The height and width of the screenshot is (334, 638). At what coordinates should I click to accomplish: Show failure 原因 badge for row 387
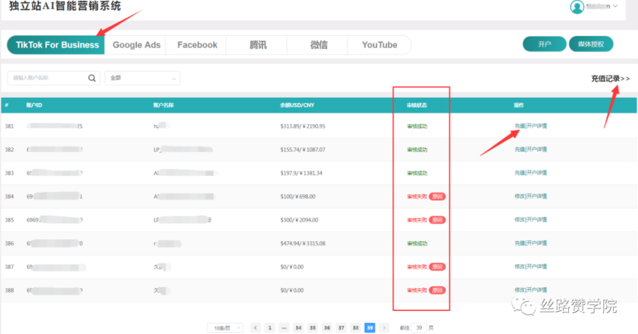(437, 267)
